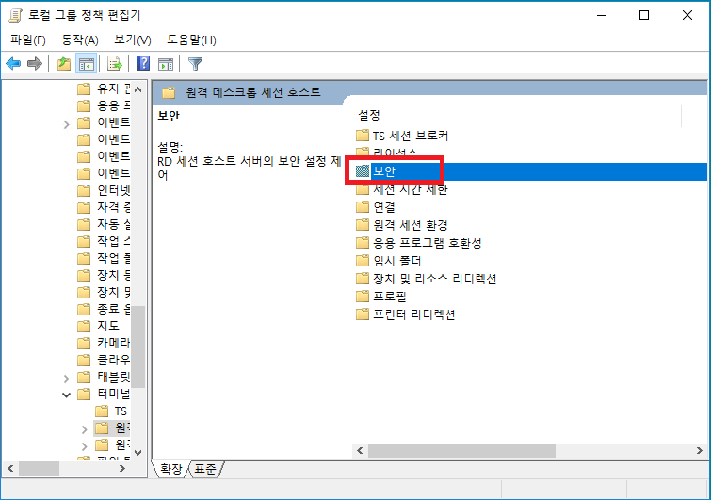Open the 동작(A) menu

[79, 40]
